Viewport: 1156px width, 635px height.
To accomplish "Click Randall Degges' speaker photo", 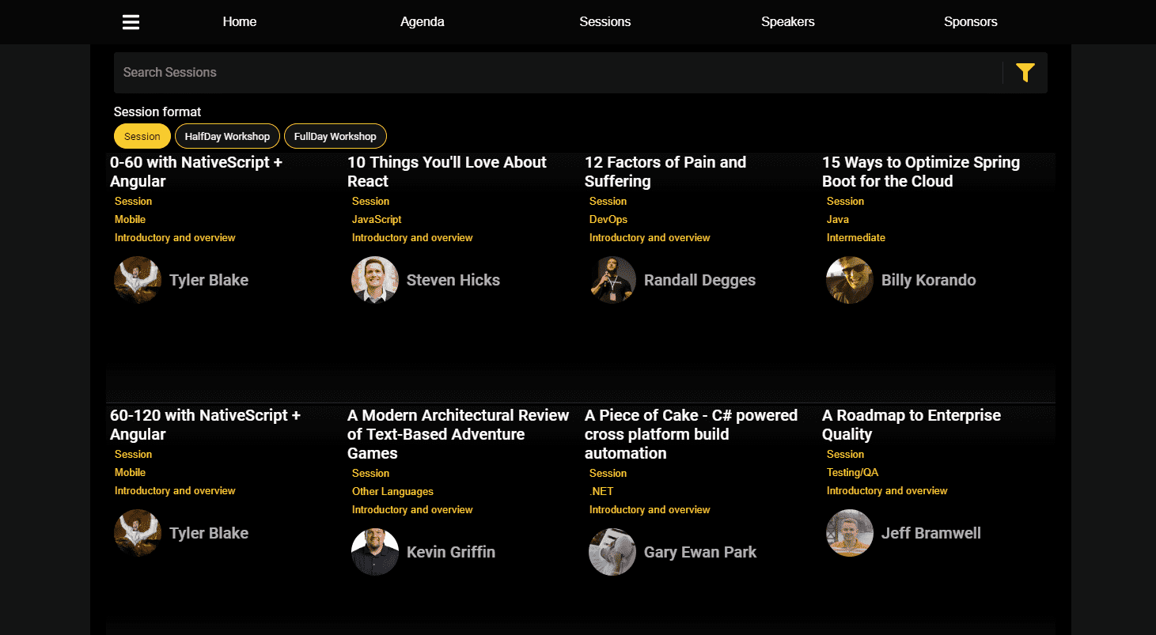I will [612, 280].
